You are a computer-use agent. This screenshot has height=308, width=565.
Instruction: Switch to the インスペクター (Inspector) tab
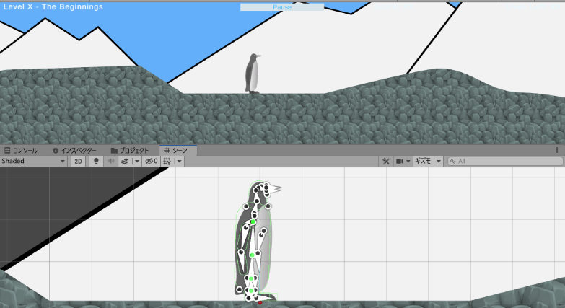(74, 151)
